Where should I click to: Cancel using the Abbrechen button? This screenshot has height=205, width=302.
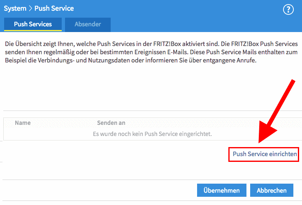pos(272,190)
